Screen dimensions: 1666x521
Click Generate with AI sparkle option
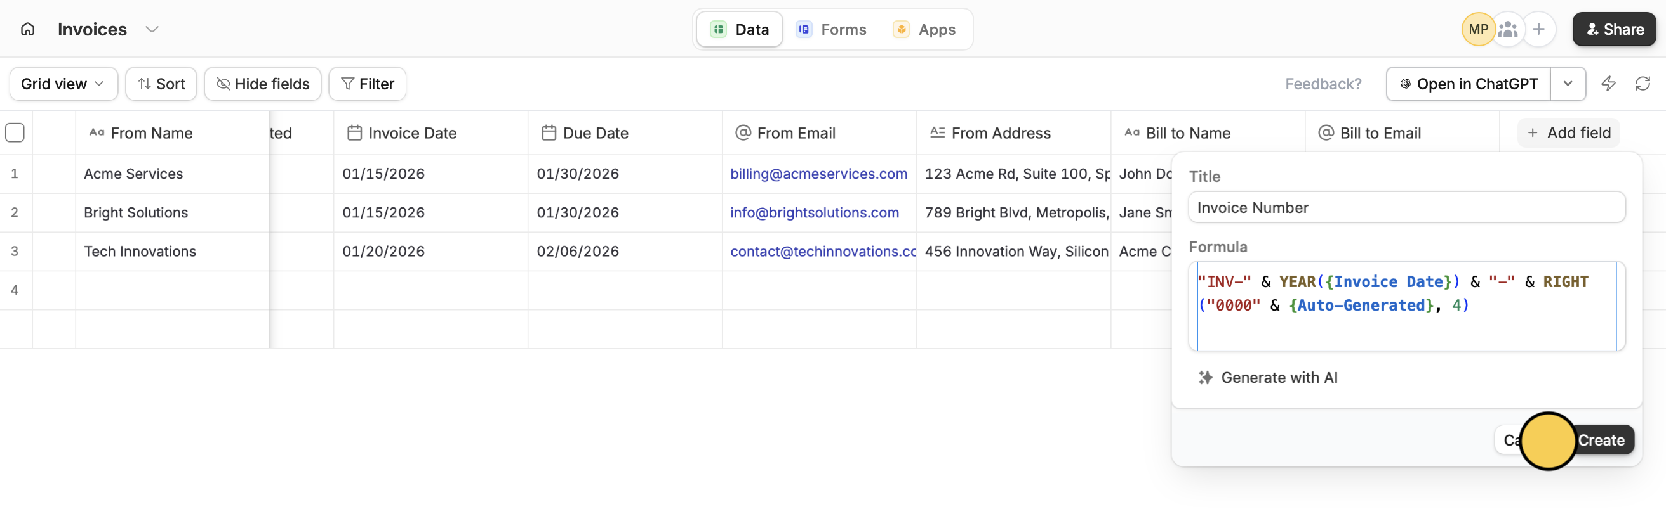tap(1268, 378)
